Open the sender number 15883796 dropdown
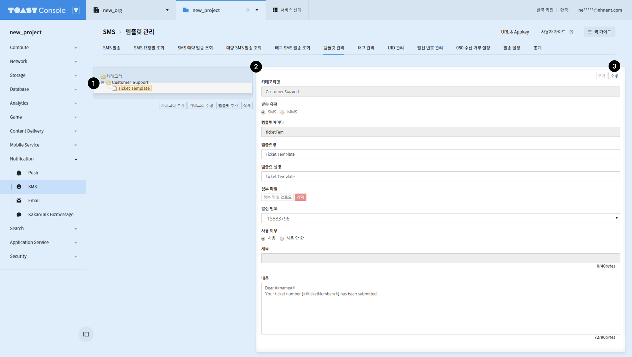The width and height of the screenshot is (632, 357). [x=440, y=218]
